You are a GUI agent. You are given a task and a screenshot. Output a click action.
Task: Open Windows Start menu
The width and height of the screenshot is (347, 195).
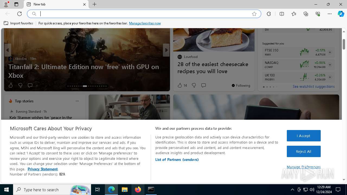pos(7,190)
